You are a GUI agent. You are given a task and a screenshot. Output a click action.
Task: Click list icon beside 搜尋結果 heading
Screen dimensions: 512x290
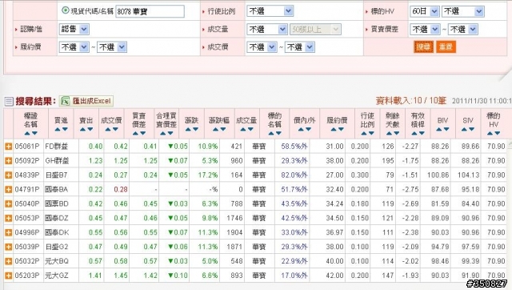point(9,102)
